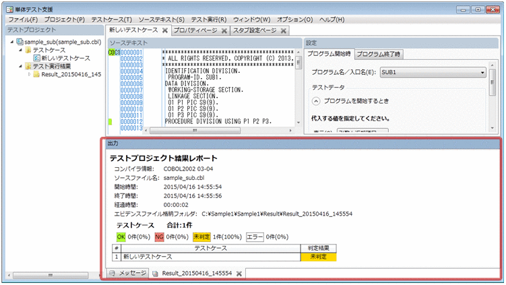
Task: Click the テストケース column header
Action: point(210,248)
